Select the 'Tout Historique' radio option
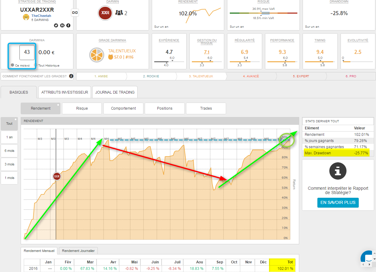This screenshot has height=272, width=376. pos(36,65)
